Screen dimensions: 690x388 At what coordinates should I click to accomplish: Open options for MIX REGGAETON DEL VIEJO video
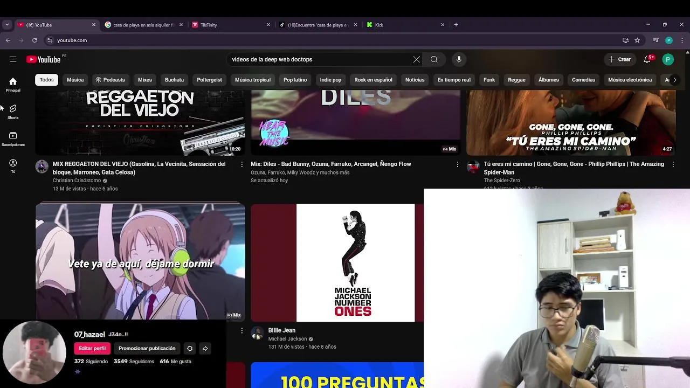pyautogui.click(x=241, y=164)
